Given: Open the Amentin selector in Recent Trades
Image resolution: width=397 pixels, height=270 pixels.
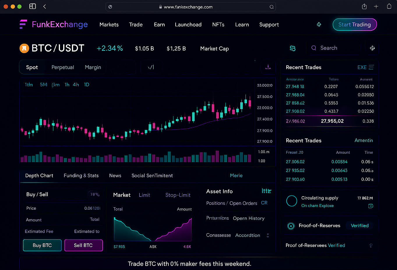Looking at the screenshot, I should point(364,141).
